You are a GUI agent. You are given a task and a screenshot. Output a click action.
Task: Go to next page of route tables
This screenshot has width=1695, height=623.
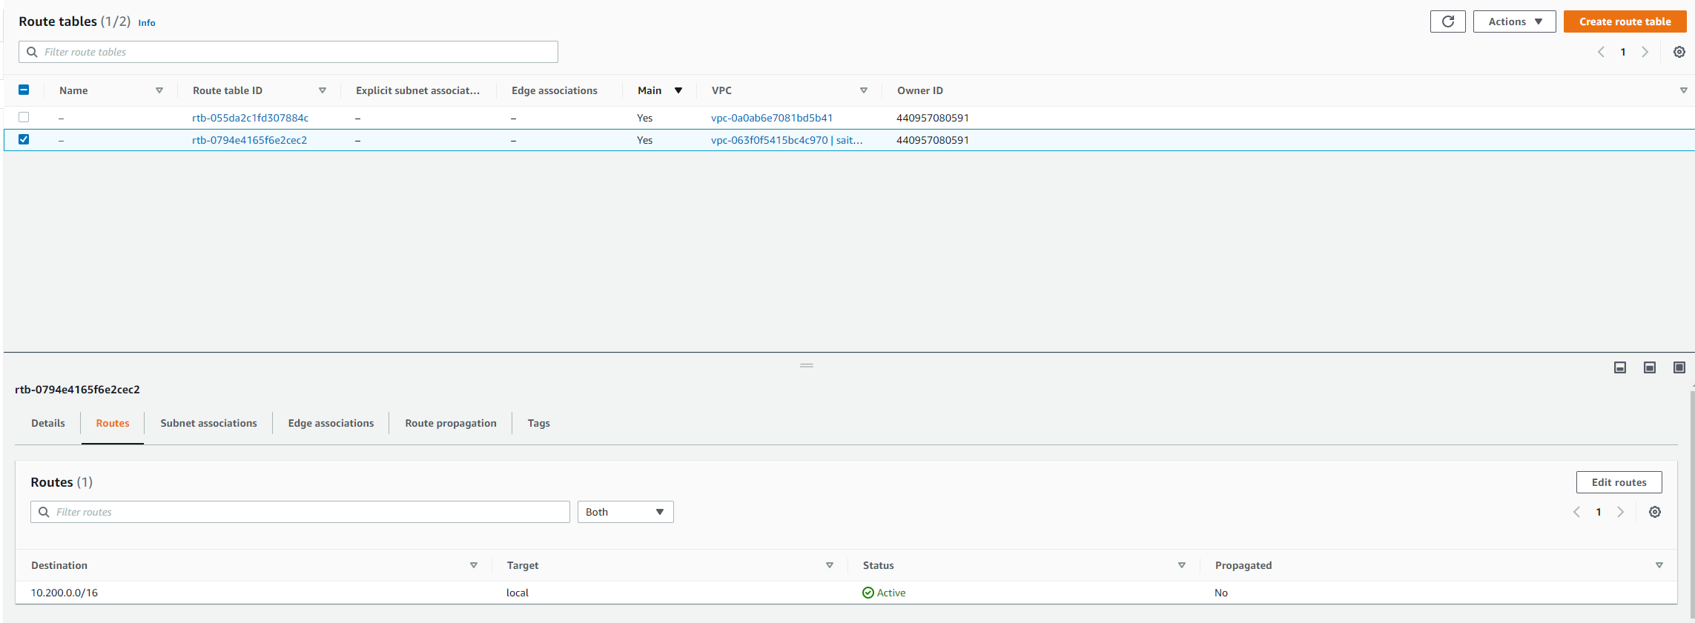click(1645, 52)
